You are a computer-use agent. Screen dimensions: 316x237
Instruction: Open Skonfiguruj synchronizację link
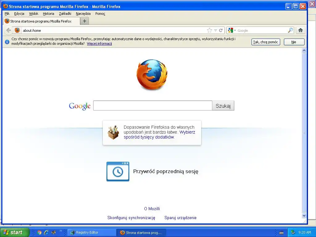click(131, 218)
